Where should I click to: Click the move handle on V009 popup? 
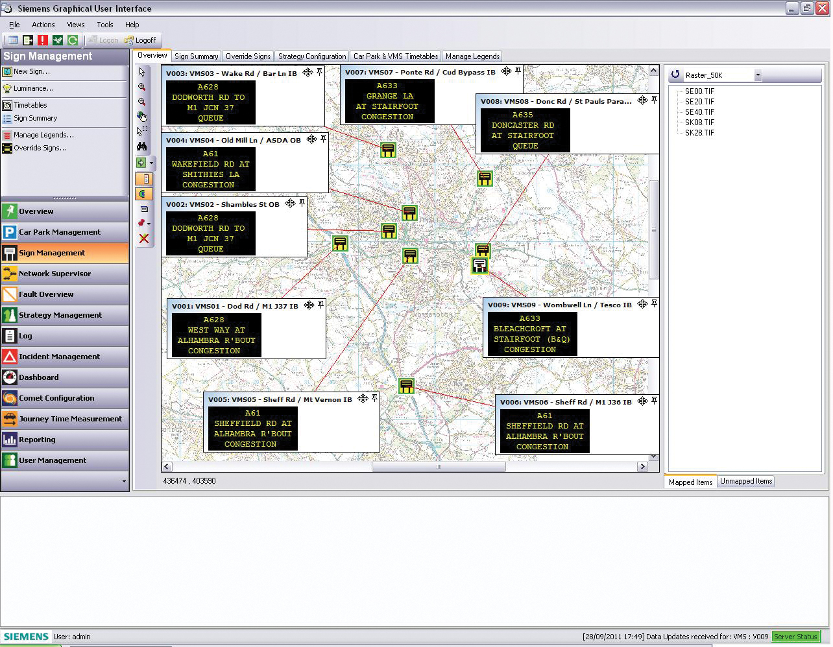click(642, 304)
